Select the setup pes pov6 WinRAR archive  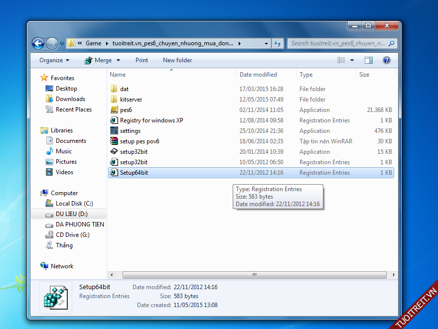[x=140, y=141]
